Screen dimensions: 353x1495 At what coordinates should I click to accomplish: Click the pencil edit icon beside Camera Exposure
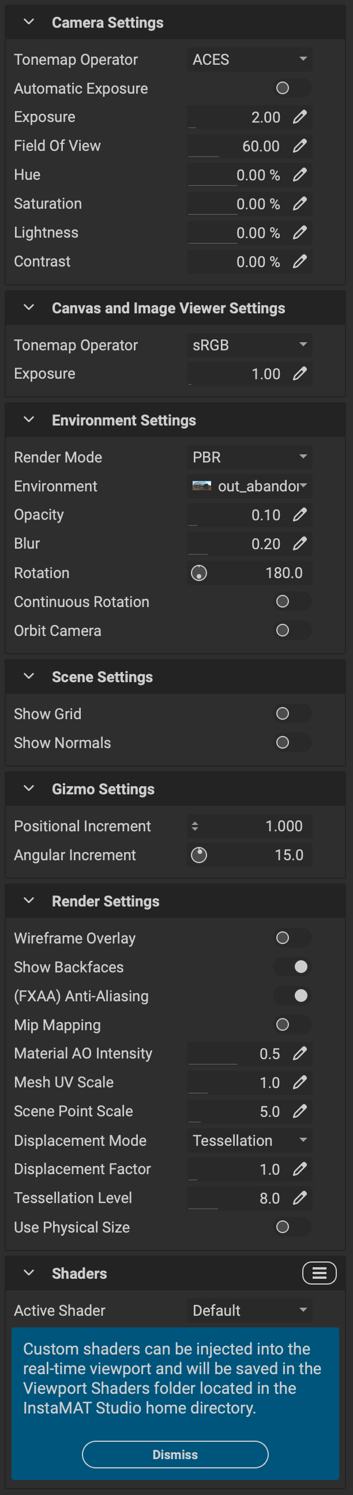(299, 117)
